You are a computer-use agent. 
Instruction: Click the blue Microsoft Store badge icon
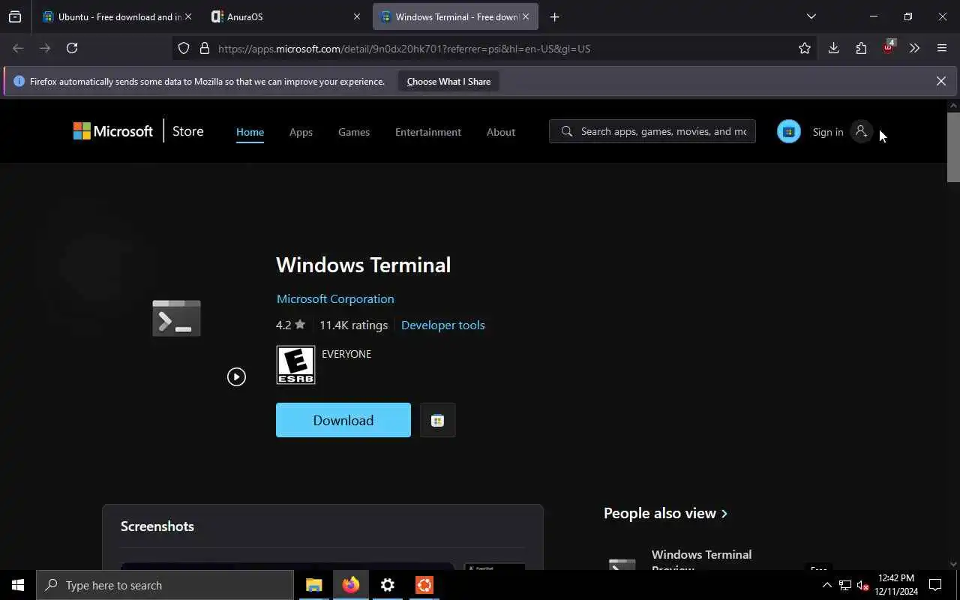[x=788, y=131]
